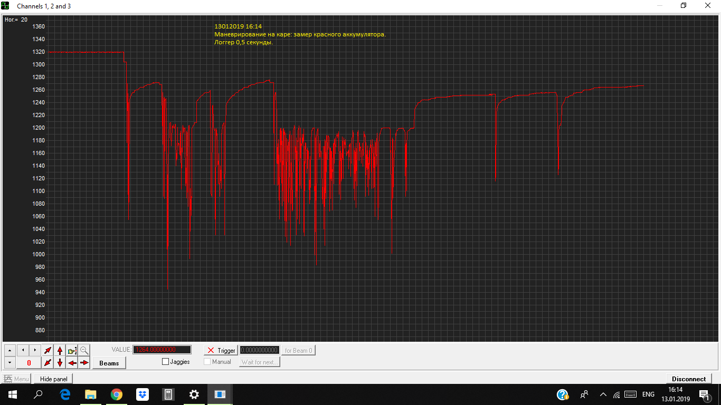Click the Hide panel button
This screenshot has height=405, width=721.
pyautogui.click(x=53, y=379)
